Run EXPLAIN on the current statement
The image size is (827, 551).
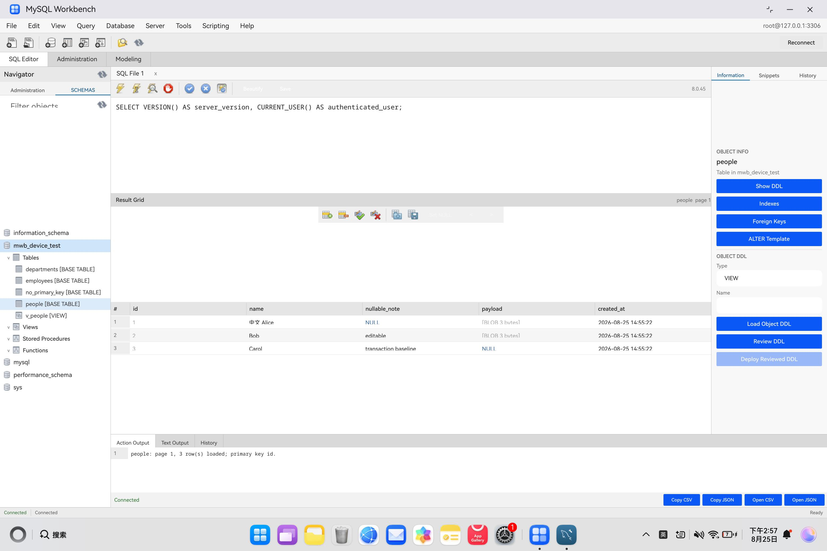tap(153, 88)
